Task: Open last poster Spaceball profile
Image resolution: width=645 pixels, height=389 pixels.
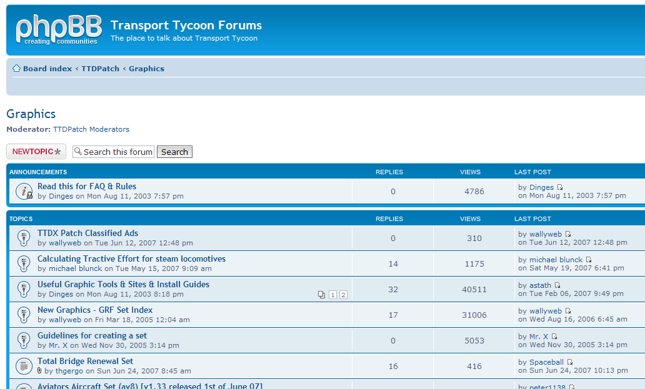Action: point(546,362)
